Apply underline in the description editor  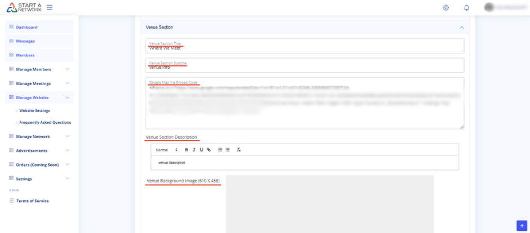(201, 150)
